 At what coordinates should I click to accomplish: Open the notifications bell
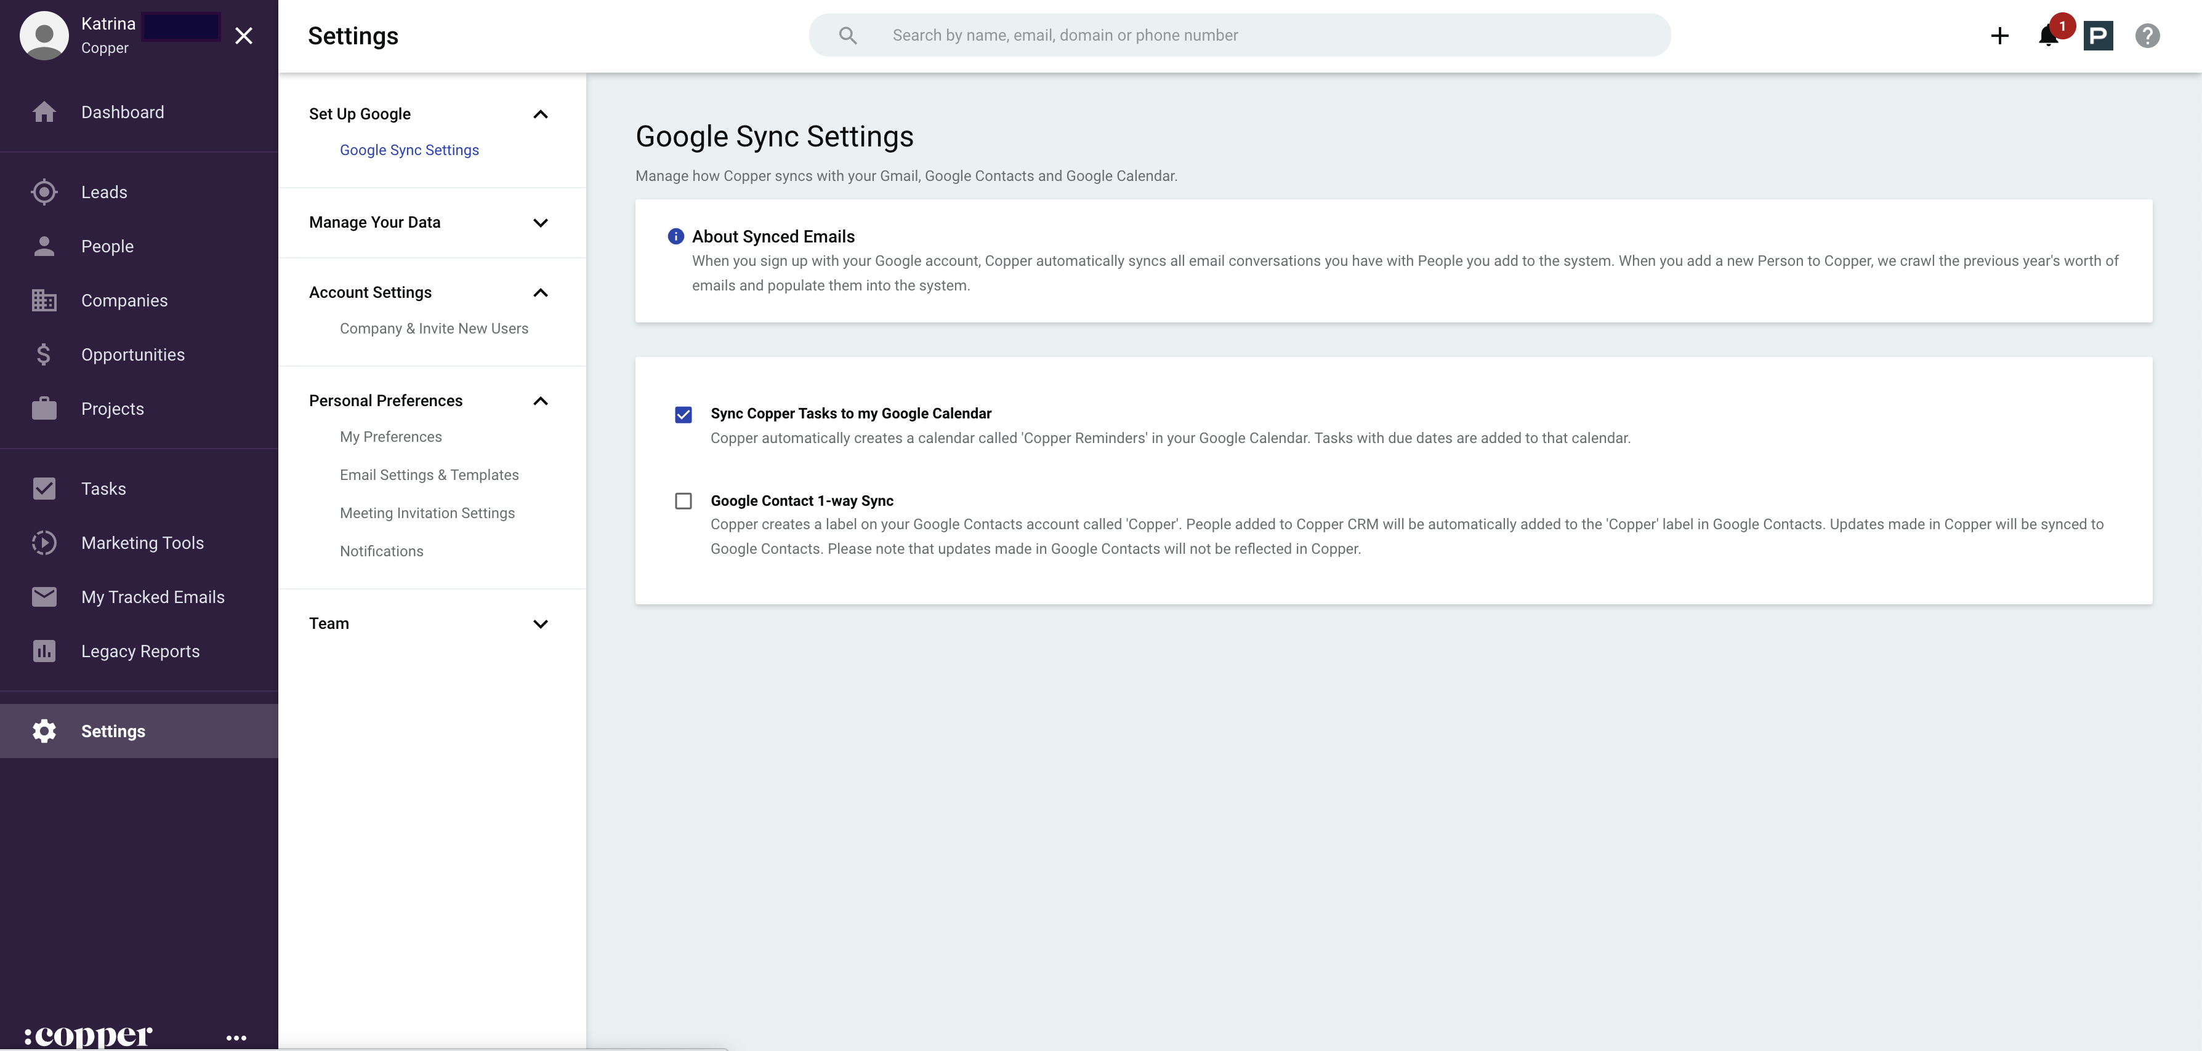tap(2049, 35)
